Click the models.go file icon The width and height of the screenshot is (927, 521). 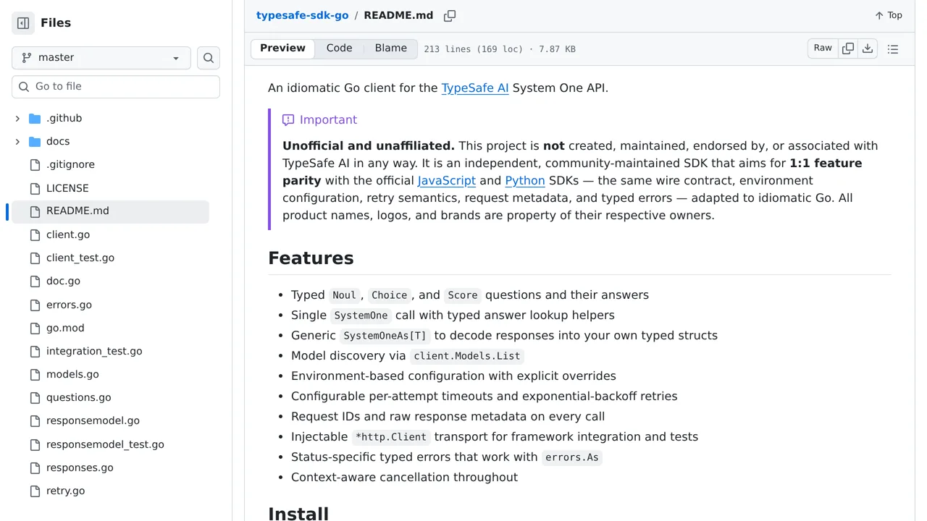tap(35, 374)
